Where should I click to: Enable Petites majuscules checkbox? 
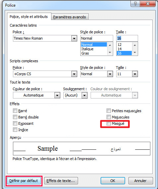pos(109,111)
